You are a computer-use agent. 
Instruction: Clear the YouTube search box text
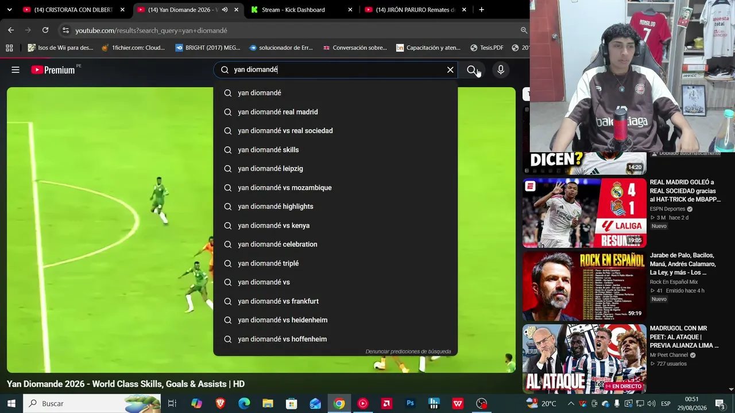(450, 70)
